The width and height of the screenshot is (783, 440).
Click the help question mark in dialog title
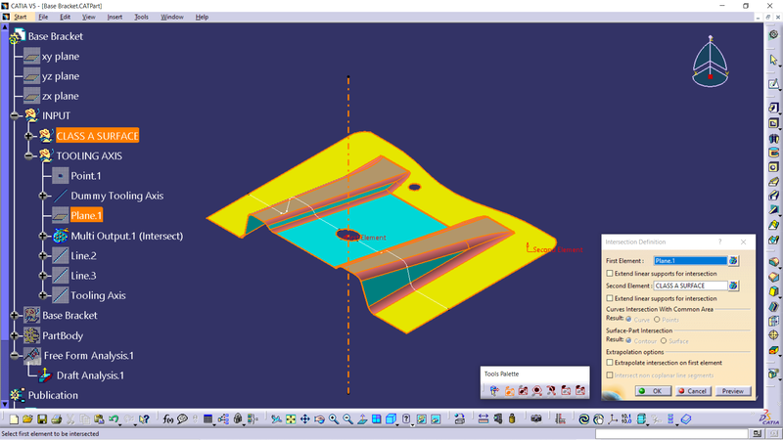(720, 242)
